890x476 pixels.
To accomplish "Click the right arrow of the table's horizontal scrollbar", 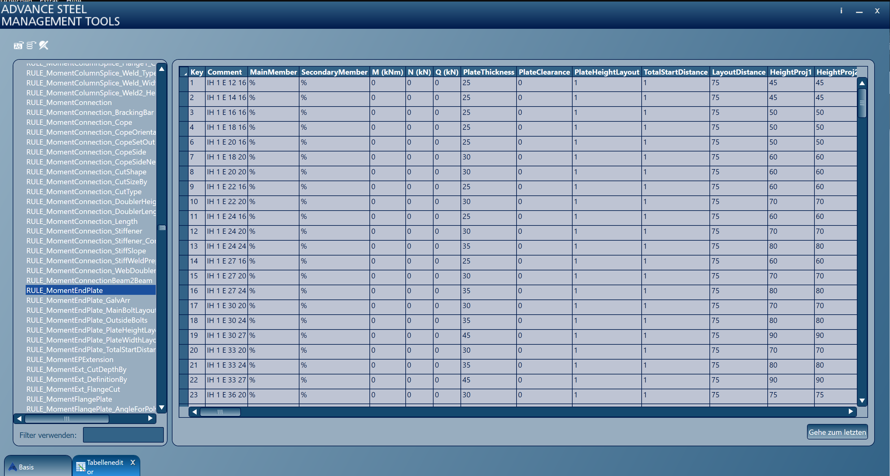I will tap(852, 411).
